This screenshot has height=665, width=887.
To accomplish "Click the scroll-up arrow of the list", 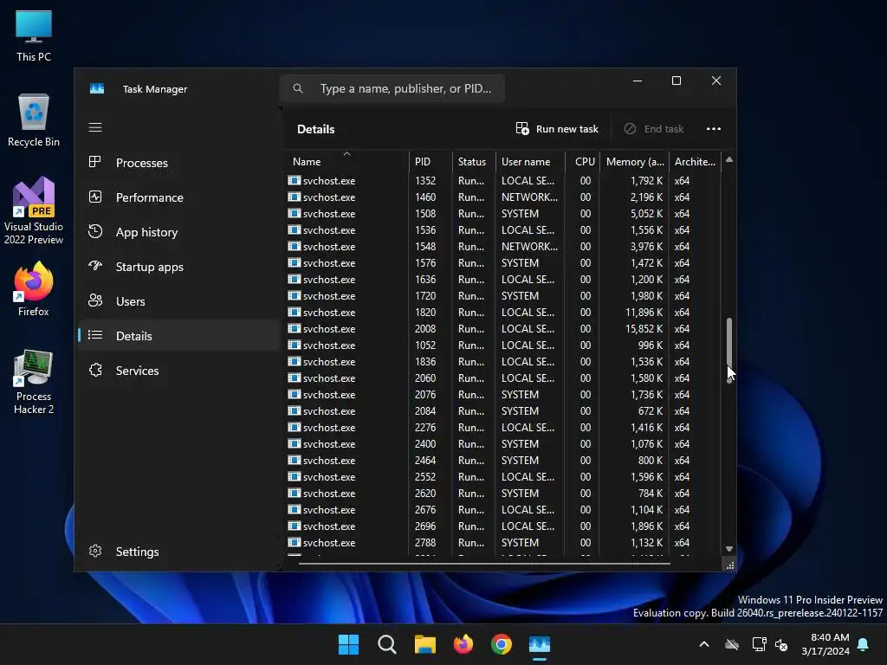I will pyautogui.click(x=729, y=160).
